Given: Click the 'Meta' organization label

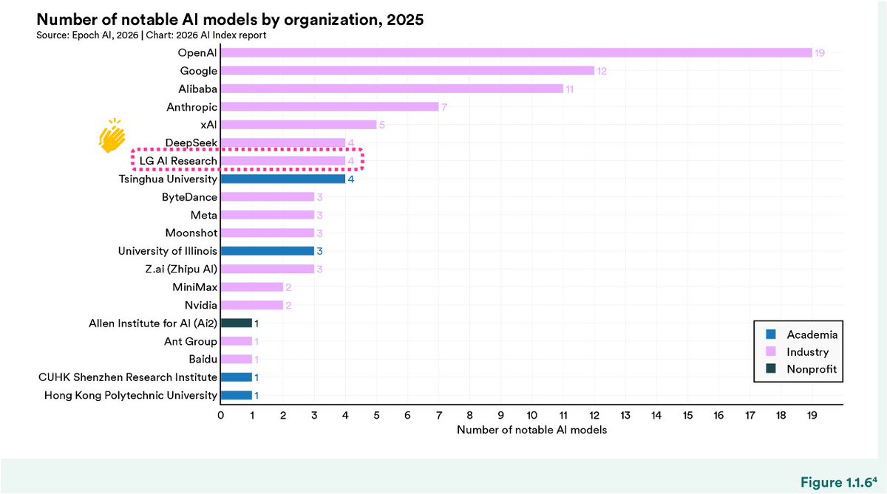Looking at the screenshot, I should pos(204,215).
